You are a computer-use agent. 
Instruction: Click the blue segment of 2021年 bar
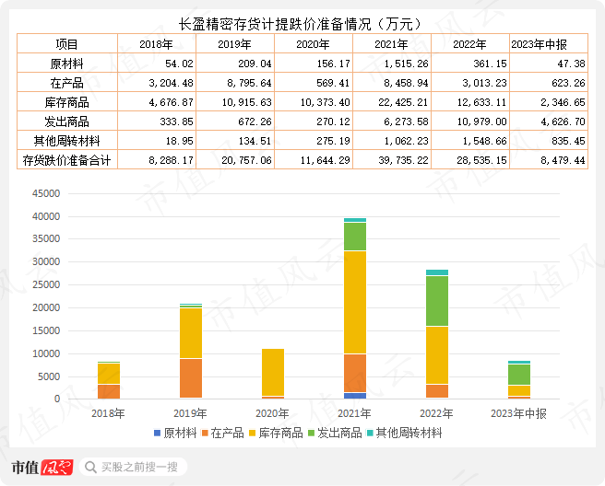coord(354,396)
